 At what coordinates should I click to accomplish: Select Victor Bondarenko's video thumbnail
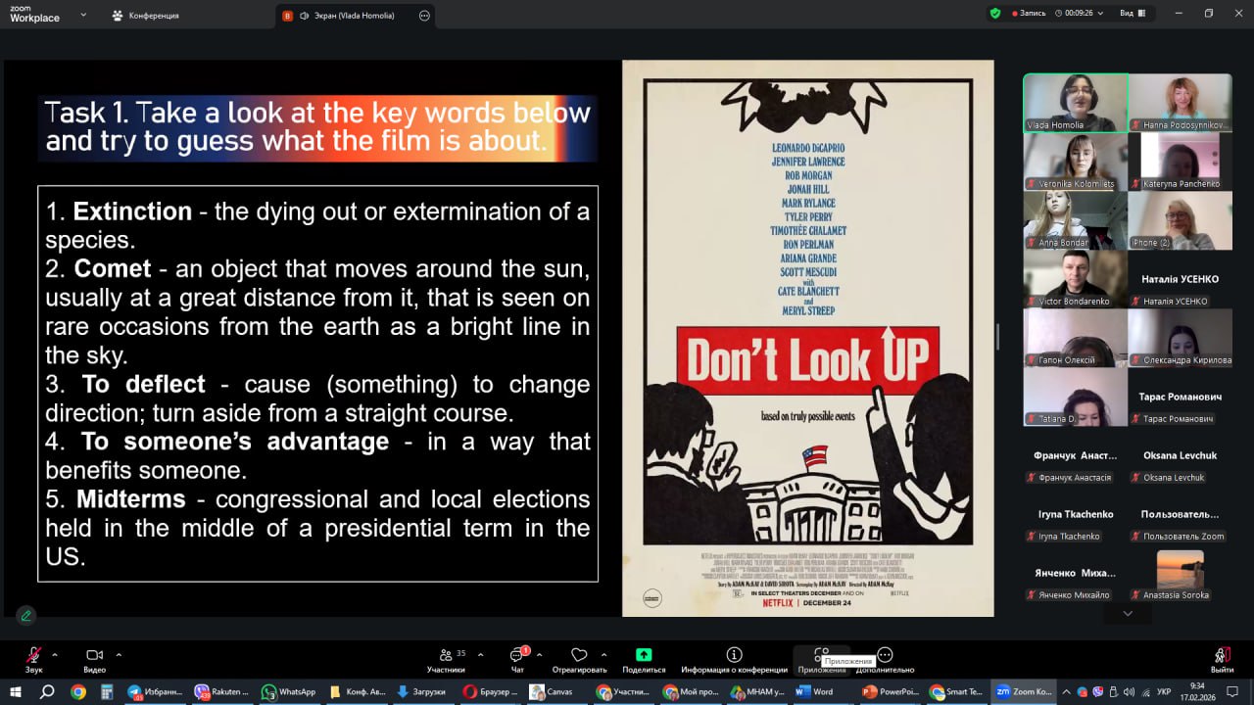1075,279
